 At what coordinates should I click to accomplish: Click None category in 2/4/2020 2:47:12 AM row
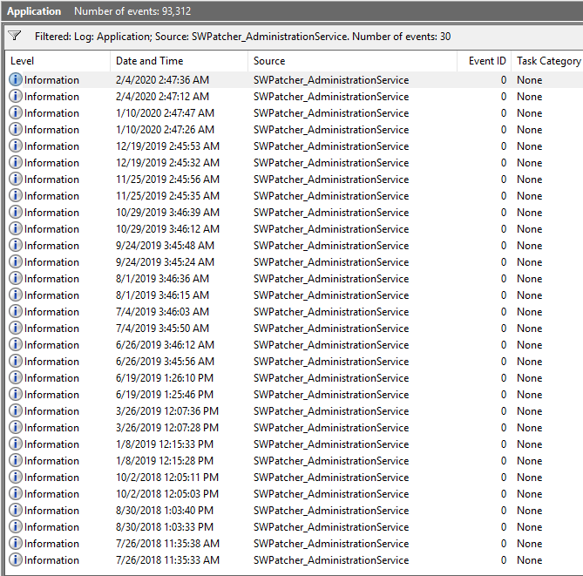coord(530,97)
